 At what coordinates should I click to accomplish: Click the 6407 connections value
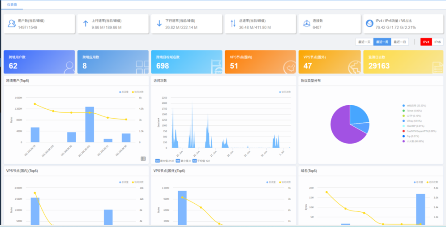(317, 28)
